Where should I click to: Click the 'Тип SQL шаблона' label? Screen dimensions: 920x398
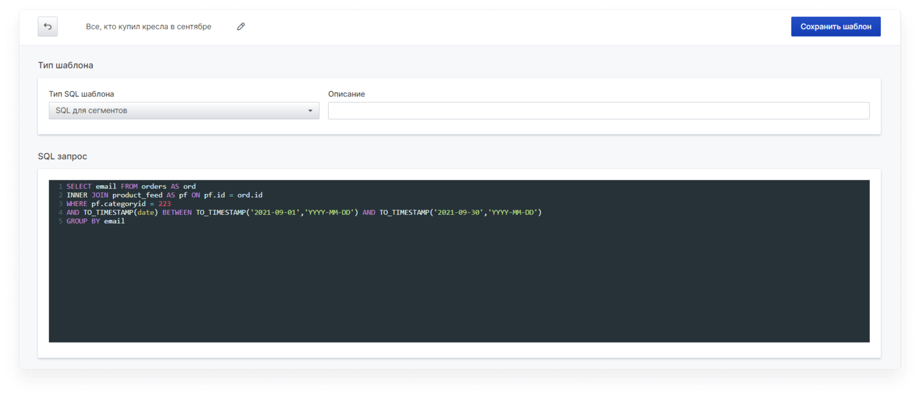81,94
